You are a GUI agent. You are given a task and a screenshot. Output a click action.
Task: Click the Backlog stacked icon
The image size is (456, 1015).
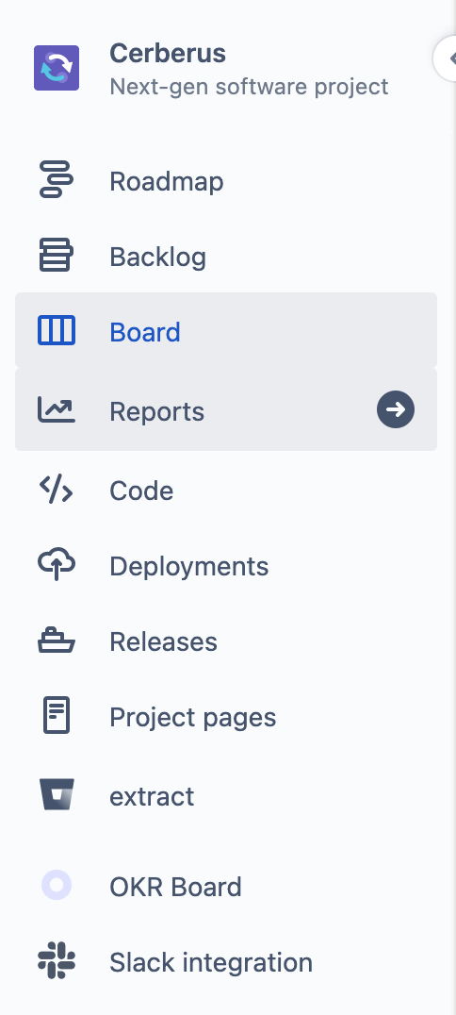tap(57, 255)
